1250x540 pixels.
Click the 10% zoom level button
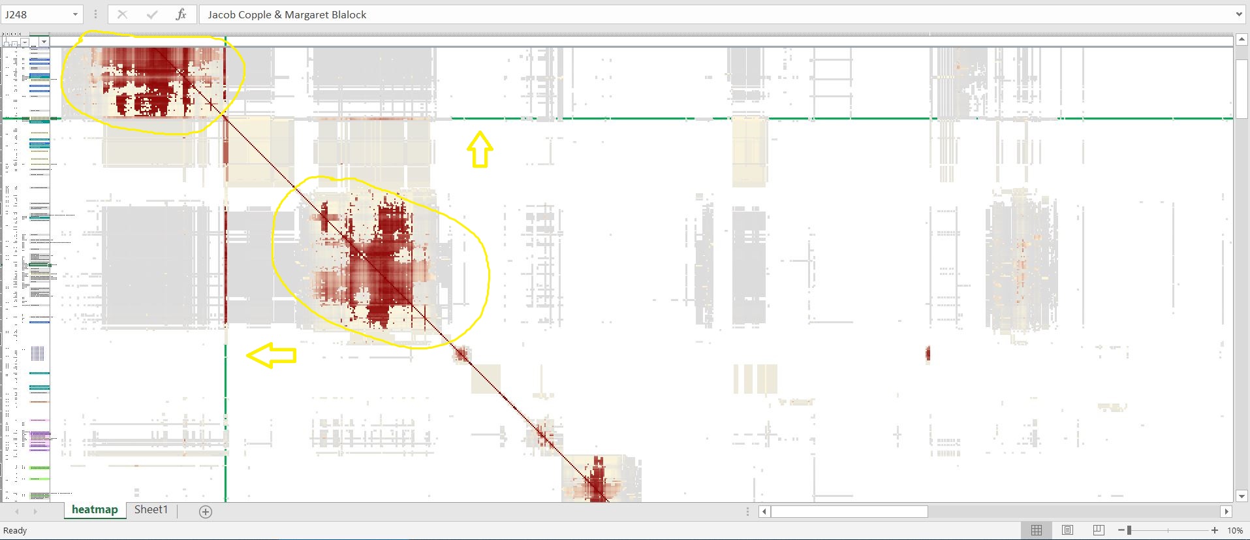1235,530
